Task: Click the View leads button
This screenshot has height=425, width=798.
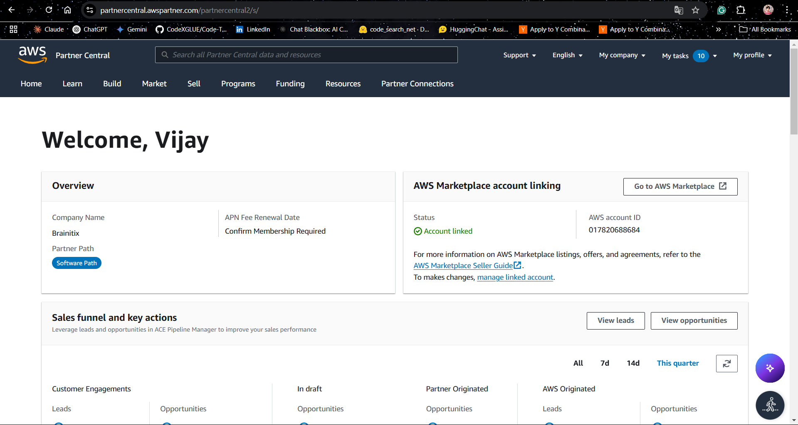Action: pyautogui.click(x=616, y=321)
